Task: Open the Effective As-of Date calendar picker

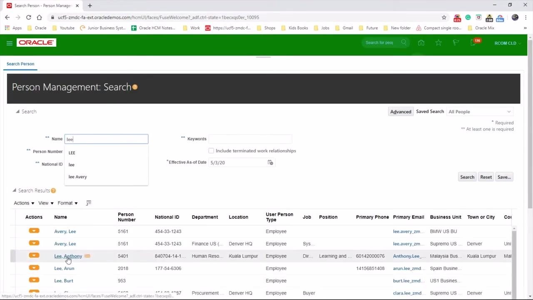Action: pyautogui.click(x=270, y=162)
